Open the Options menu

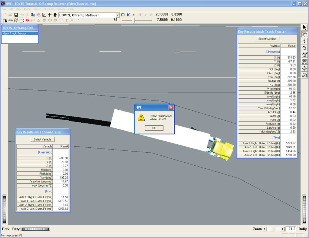[61, 9]
